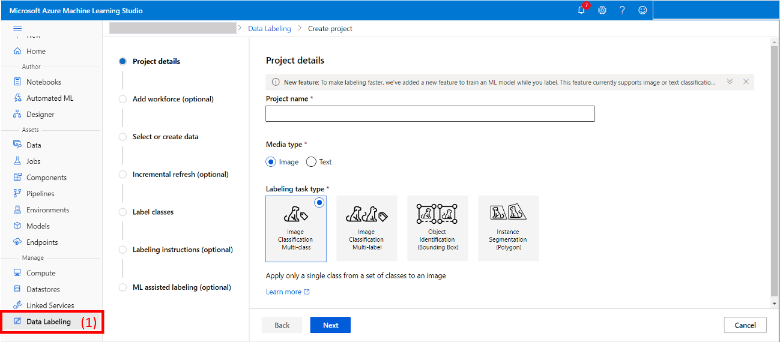Go to Labeling instructions step
This screenshot has height=342, width=780.
pyautogui.click(x=183, y=250)
